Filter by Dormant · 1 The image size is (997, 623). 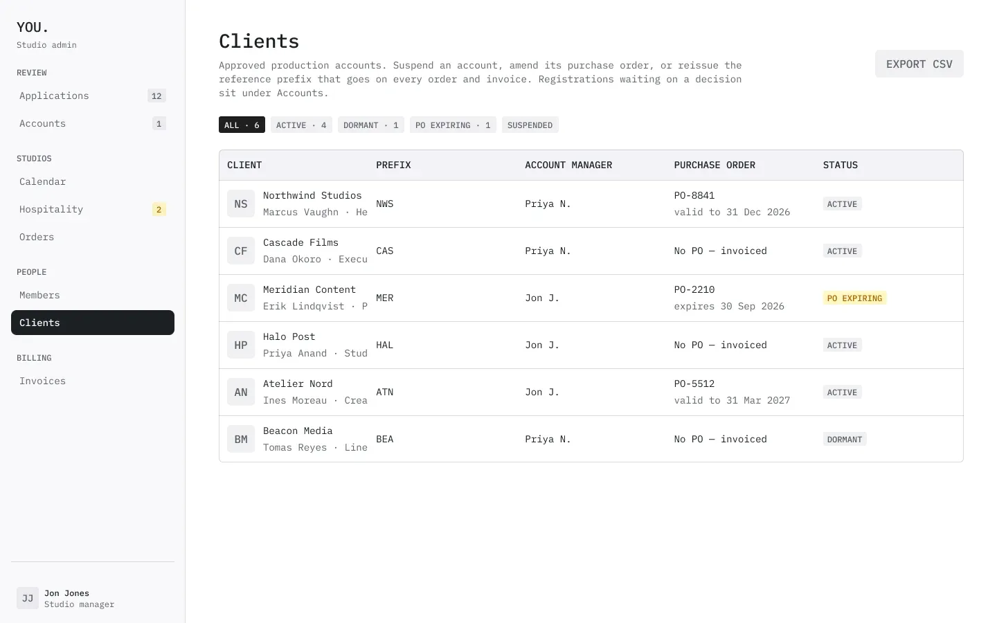click(371, 125)
